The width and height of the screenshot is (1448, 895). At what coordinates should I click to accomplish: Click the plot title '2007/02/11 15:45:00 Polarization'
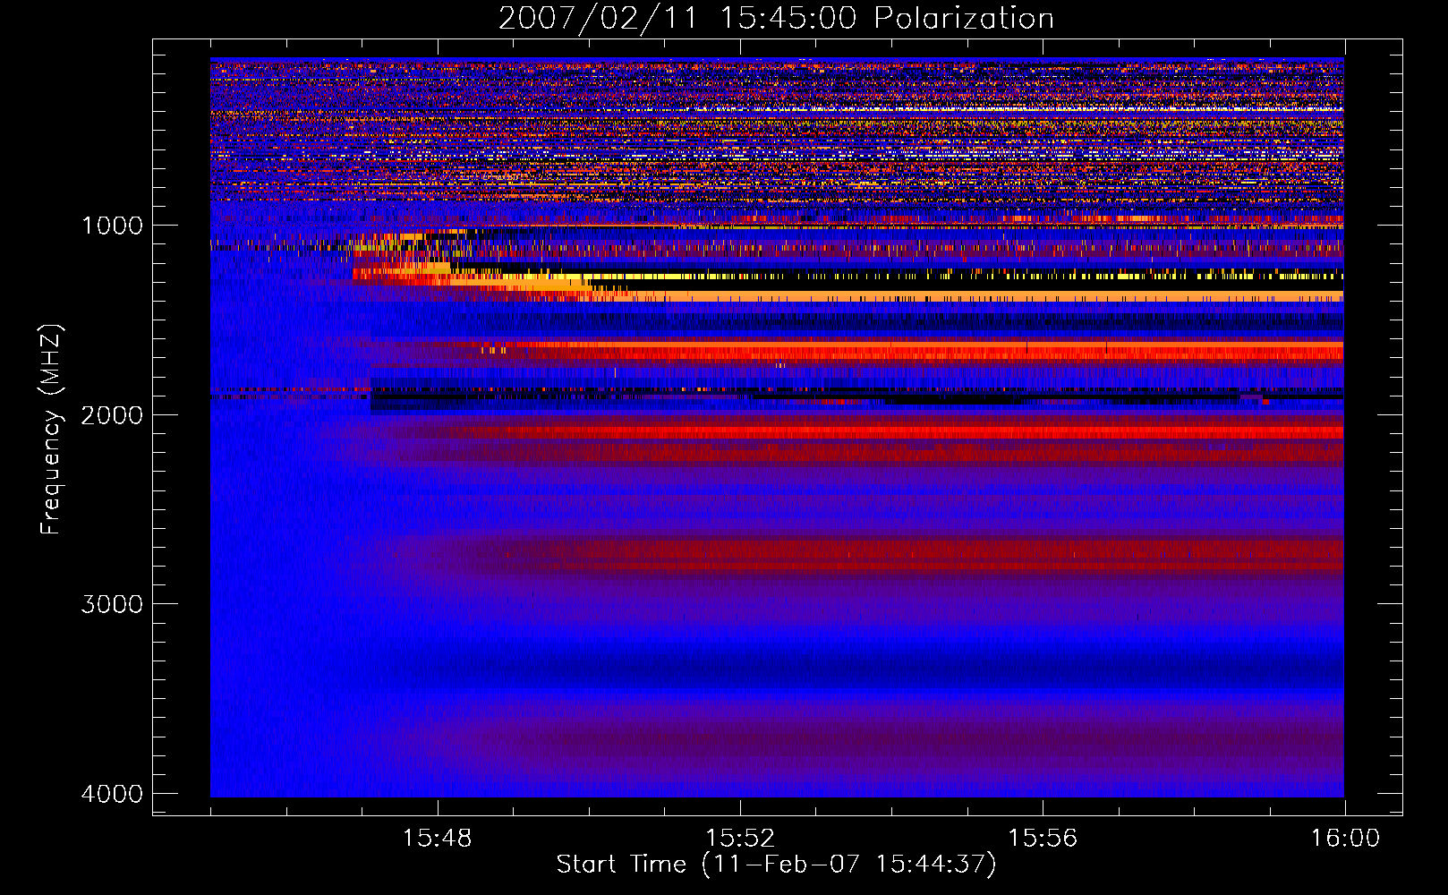(x=776, y=18)
